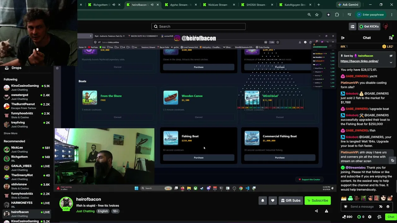Open TheGreenyRiot channel avatar
This screenshot has height=223, width=397.
tap(7, 177)
